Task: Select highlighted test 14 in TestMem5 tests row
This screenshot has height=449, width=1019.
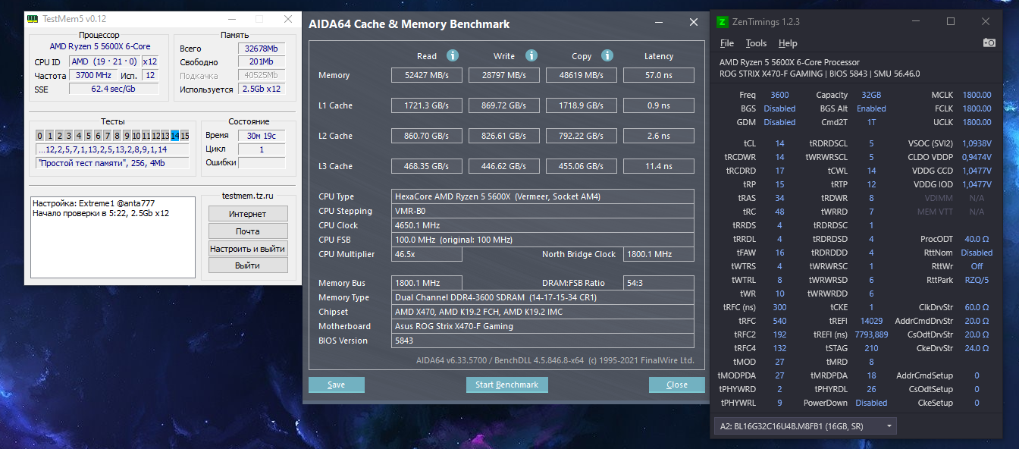Action: tap(175, 136)
